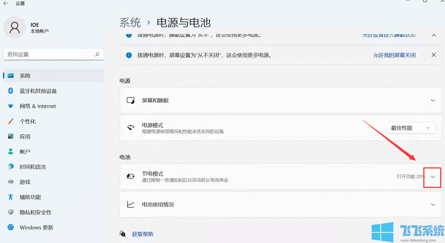
Task: Open the Gaming controller icon
Action: pyautogui.click(x=11, y=182)
